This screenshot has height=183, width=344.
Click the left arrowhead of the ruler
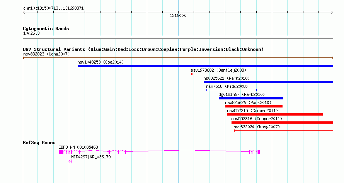(24, 12)
